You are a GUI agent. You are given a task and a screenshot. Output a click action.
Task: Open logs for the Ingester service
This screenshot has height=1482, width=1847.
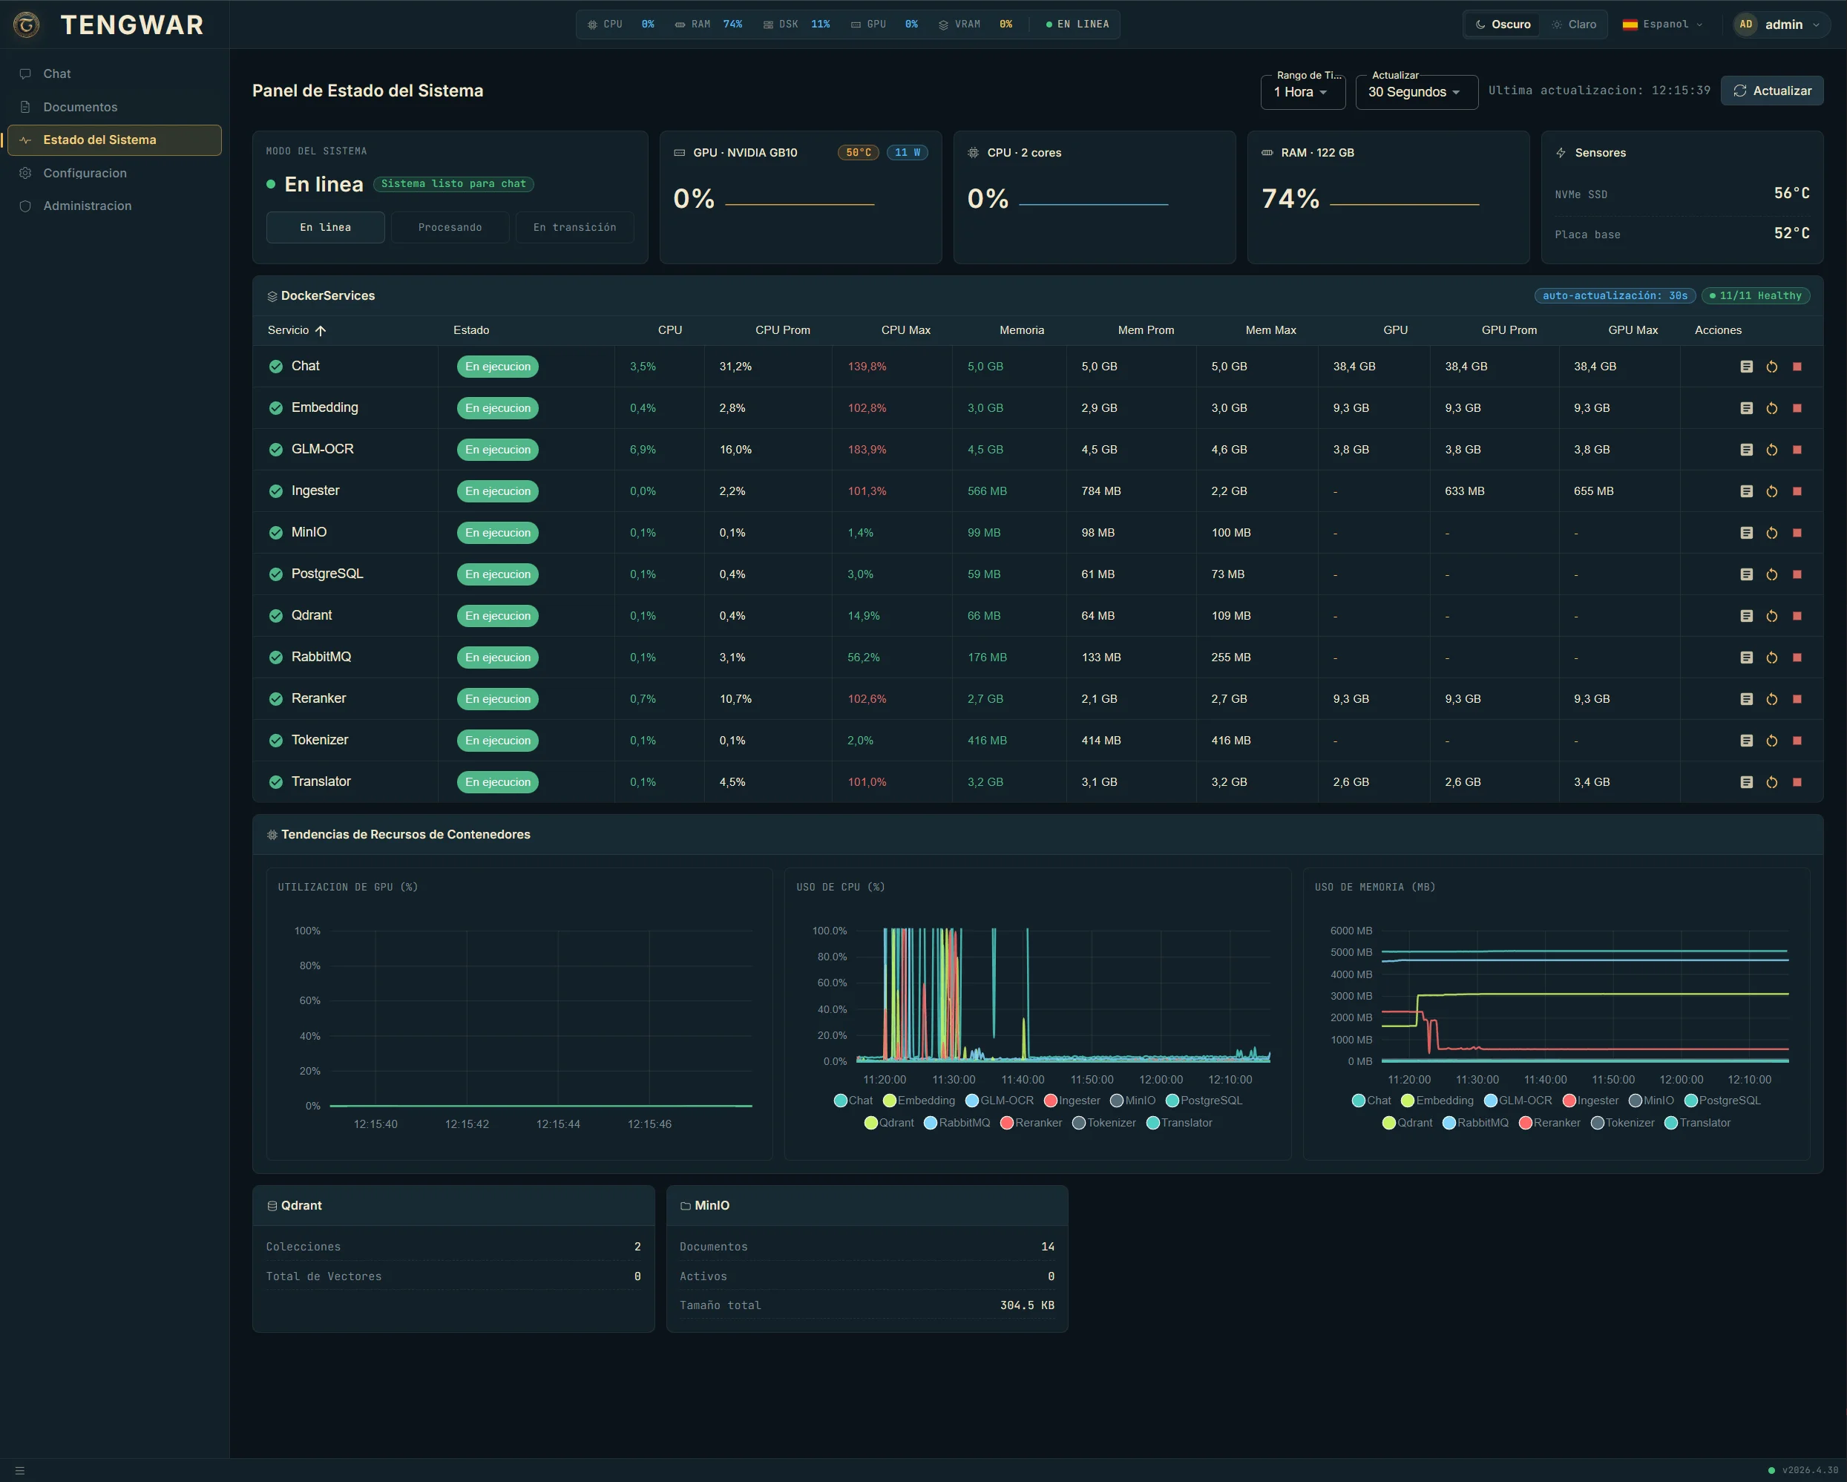click(x=1746, y=491)
